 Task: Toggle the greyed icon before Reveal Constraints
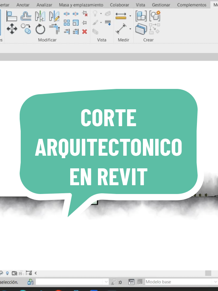21,273
